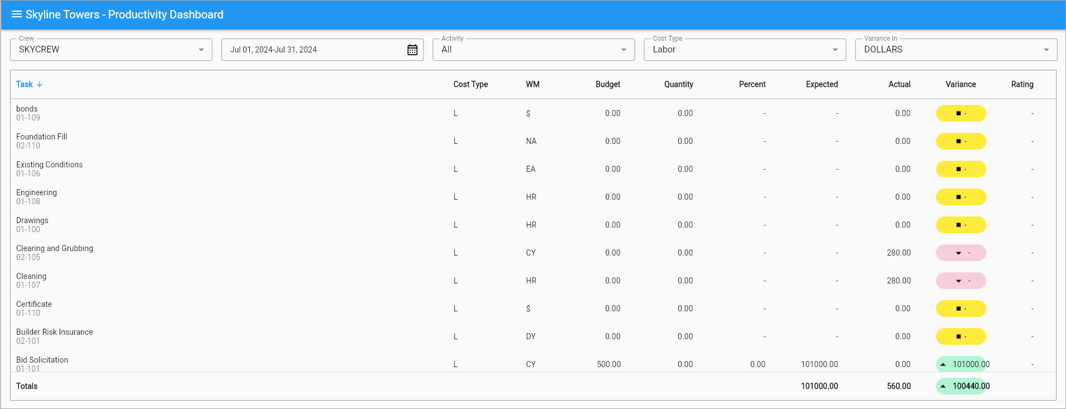Click the 500.00 budget value for Bid Solicitation
The height and width of the screenshot is (409, 1066).
click(609, 364)
